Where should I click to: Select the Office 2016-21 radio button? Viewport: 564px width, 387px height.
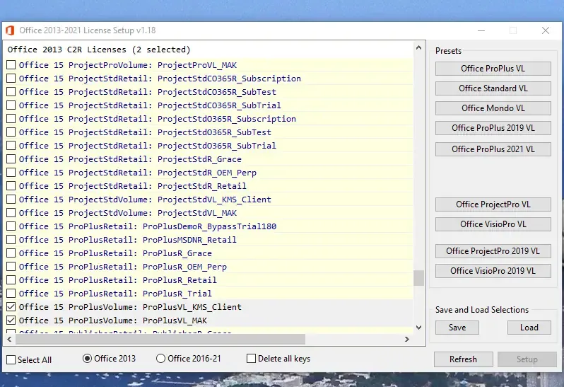coord(160,359)
